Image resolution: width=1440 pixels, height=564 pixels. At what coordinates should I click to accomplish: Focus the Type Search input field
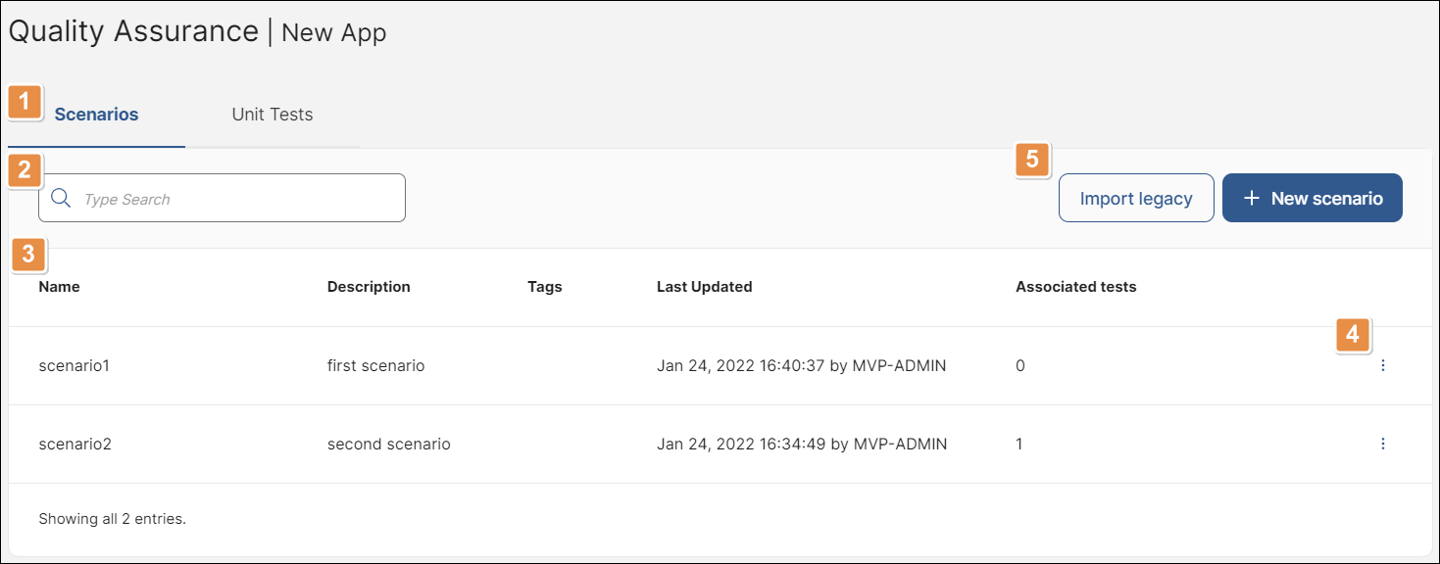point(222,199)
